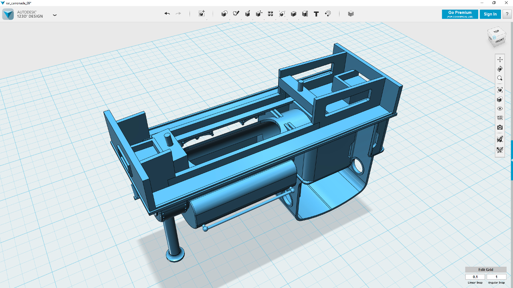Toggle grid visibility in navigation bar
Viewport: 513px width, 288px height.
(x=500, y=118)
